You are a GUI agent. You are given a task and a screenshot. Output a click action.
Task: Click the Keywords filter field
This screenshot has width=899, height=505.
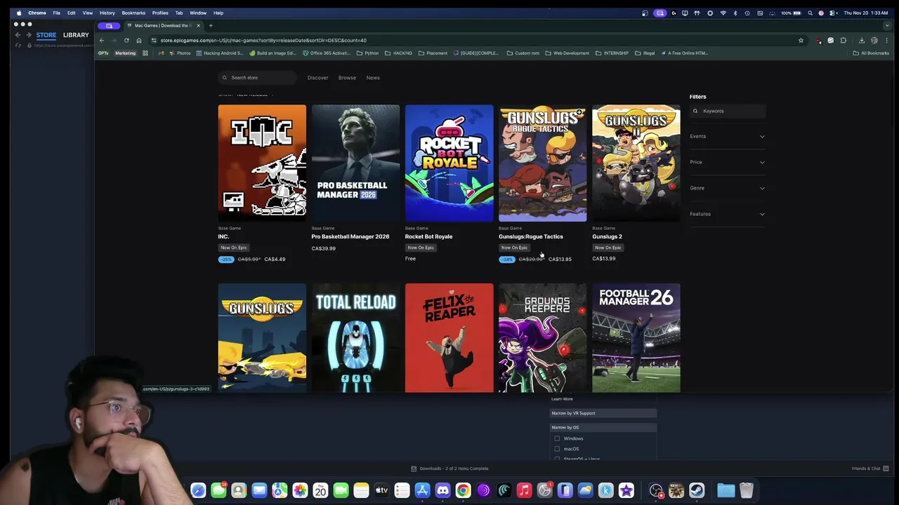tap(728, 111)
